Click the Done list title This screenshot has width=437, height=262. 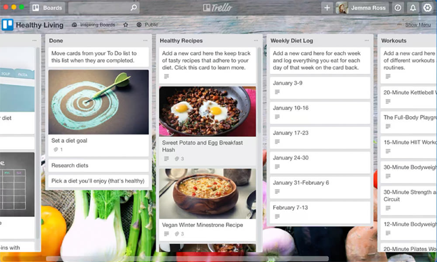point(56,41)
